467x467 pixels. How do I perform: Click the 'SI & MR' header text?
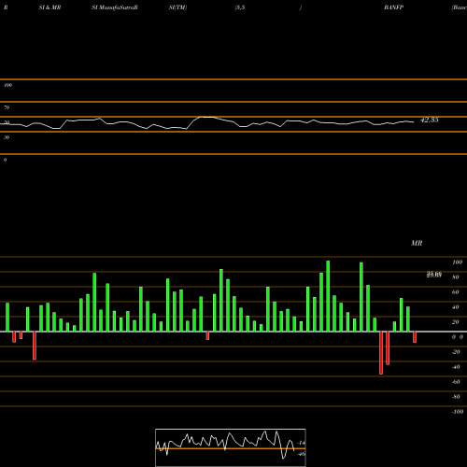[50, 7]
